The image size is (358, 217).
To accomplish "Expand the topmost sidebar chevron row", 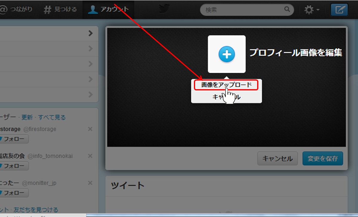I will pos(91,33).
